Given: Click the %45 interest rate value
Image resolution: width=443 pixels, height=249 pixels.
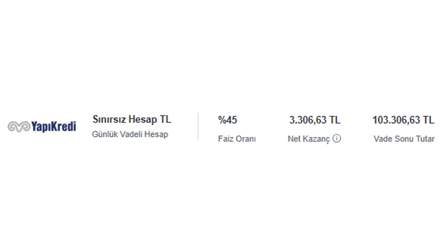Looking at the screenshot, I should [227, 120].
